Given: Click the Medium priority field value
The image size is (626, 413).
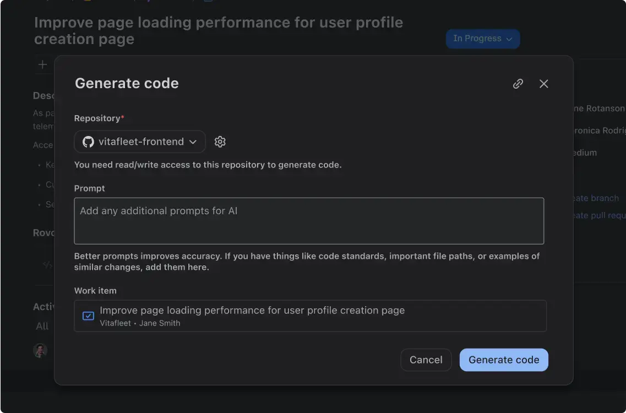Looking at the screenshot, I should pos(585,153).
